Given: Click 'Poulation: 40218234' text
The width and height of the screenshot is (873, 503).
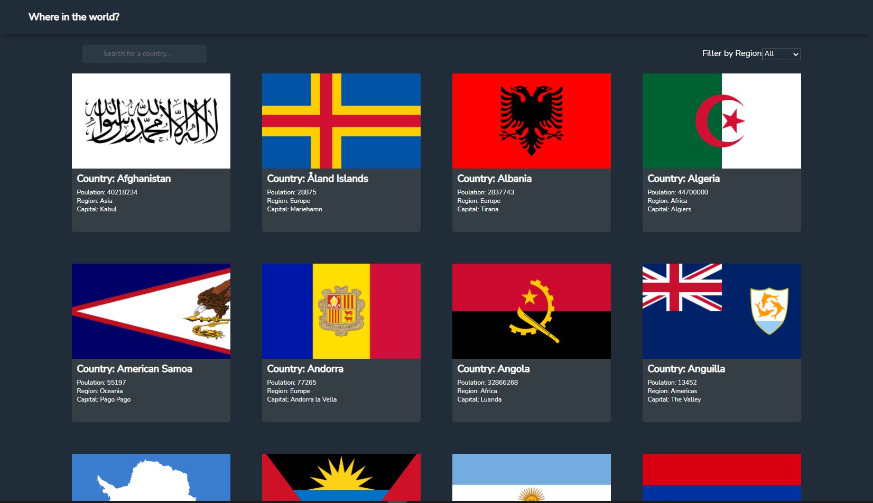Looking at the screenshot, I should point(107,192).
